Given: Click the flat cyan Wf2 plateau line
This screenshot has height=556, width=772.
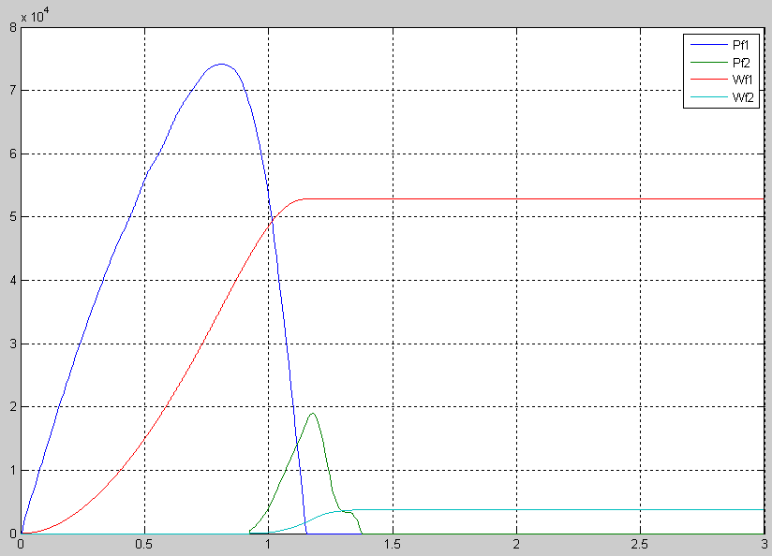Looking at the screenshot, I should 557,510.
